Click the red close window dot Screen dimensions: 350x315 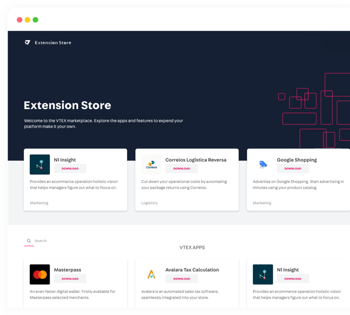20,20
